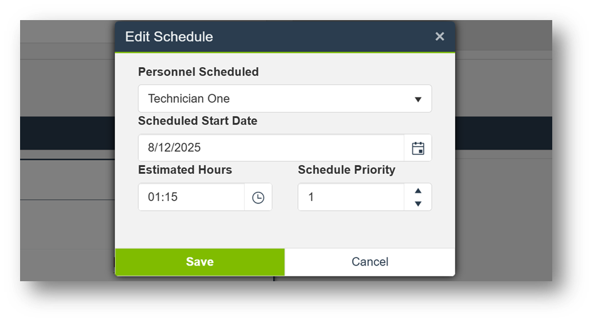Screen dimensions: 593x322
Task: Click the Personnel Scheduled label
Action: [198, 72]
